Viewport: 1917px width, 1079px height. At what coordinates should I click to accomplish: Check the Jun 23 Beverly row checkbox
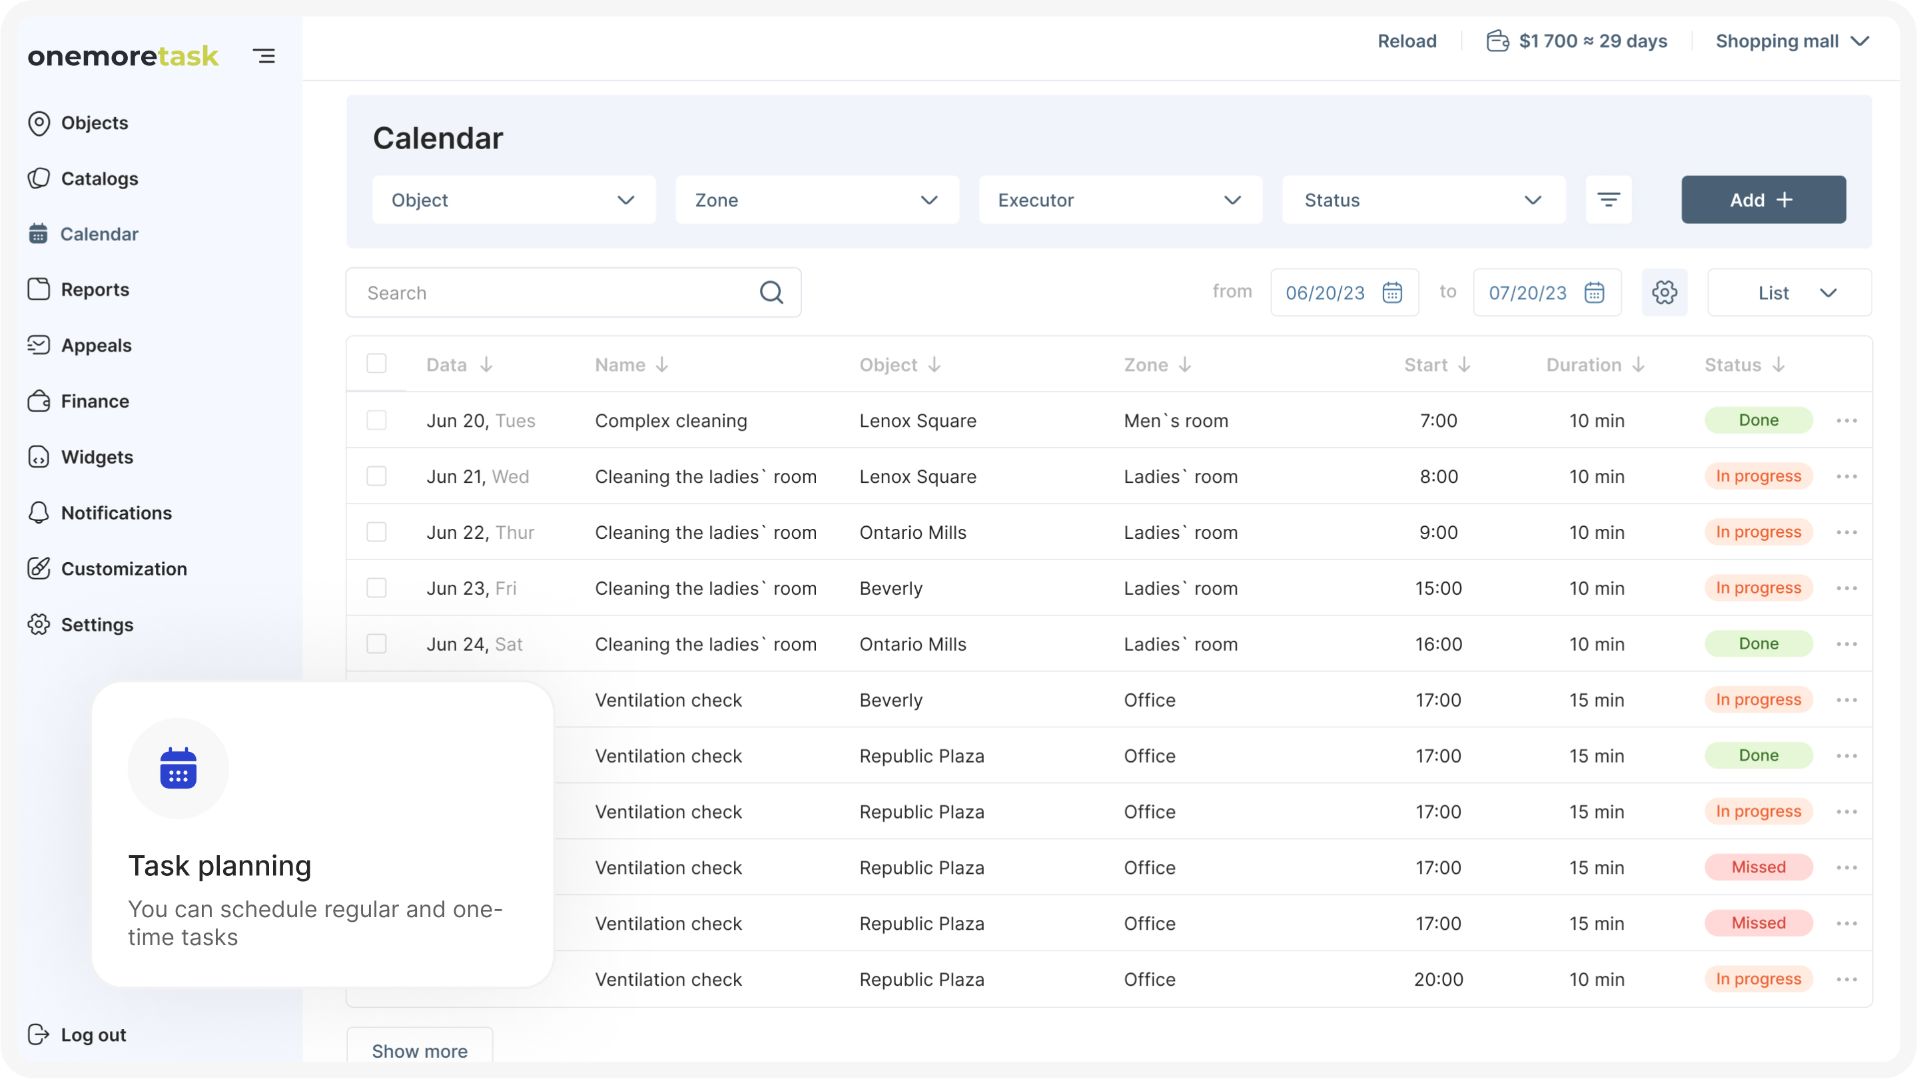(x=376, y=588)
